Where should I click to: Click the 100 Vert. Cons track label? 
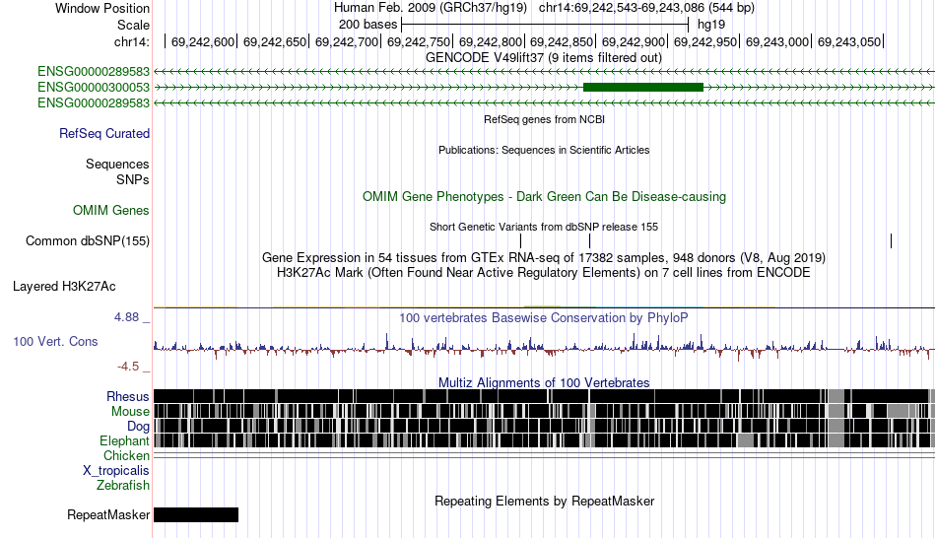coord(55,342)
